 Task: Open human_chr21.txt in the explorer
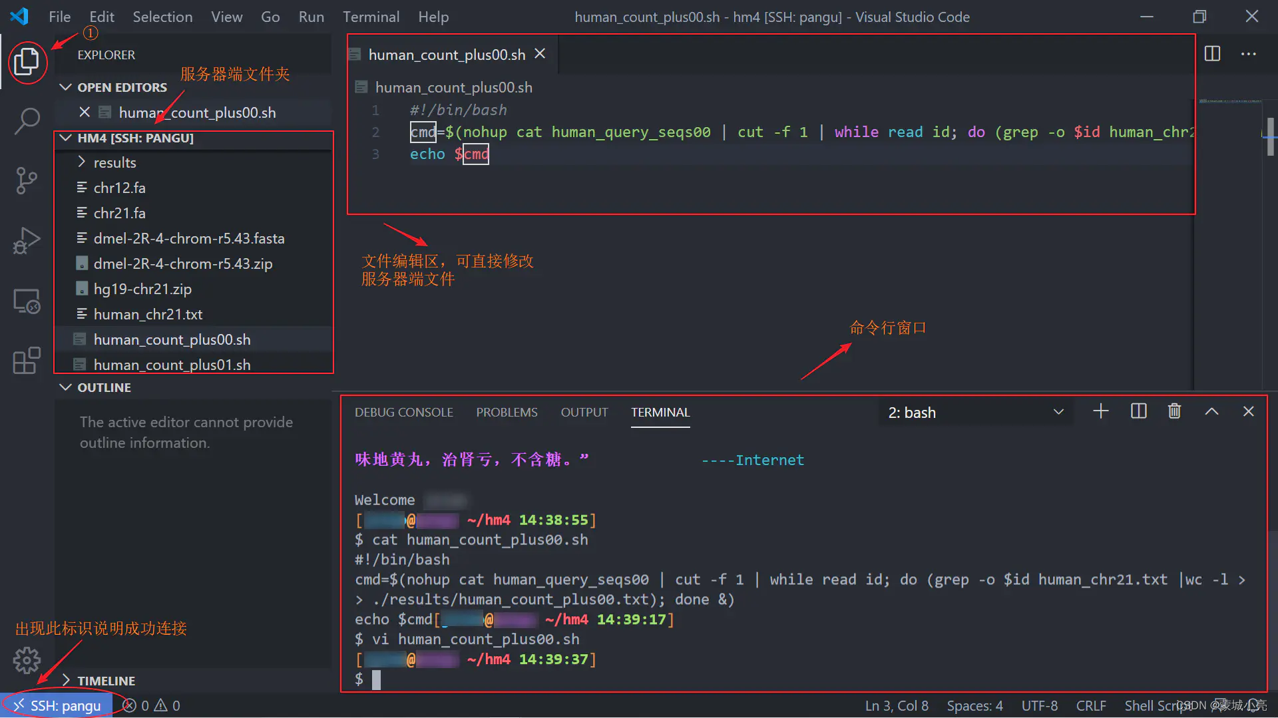click(148, 314)
